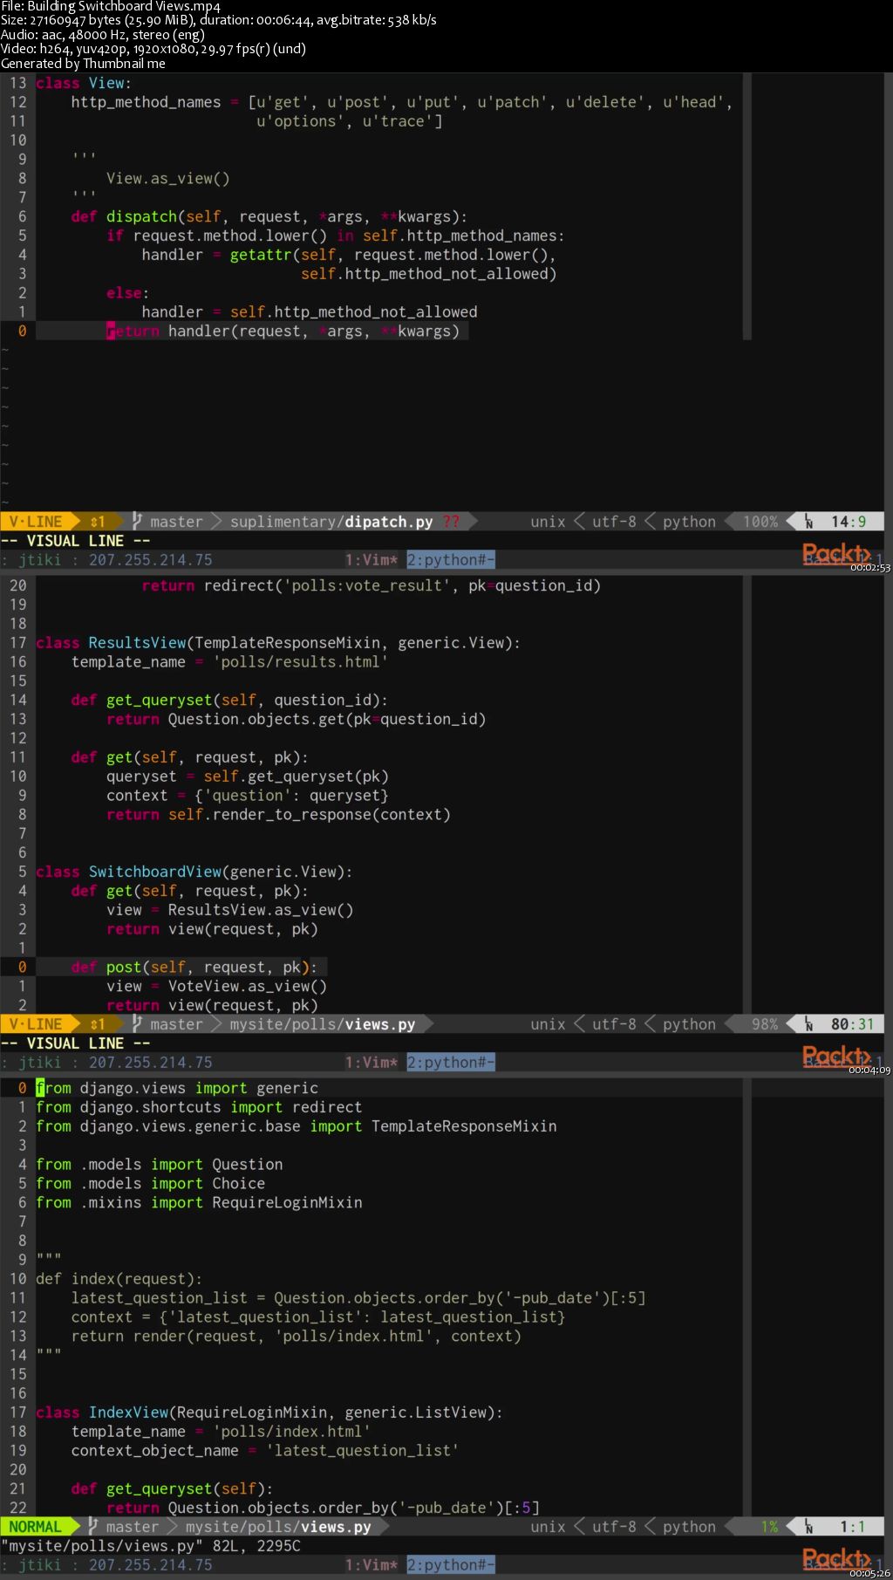Click the "class ResultsView(TemplateResponseMixin, generic.View):" line
Image resolution: width=893 pixels, height=1580 pixels.
click(278, 643)
